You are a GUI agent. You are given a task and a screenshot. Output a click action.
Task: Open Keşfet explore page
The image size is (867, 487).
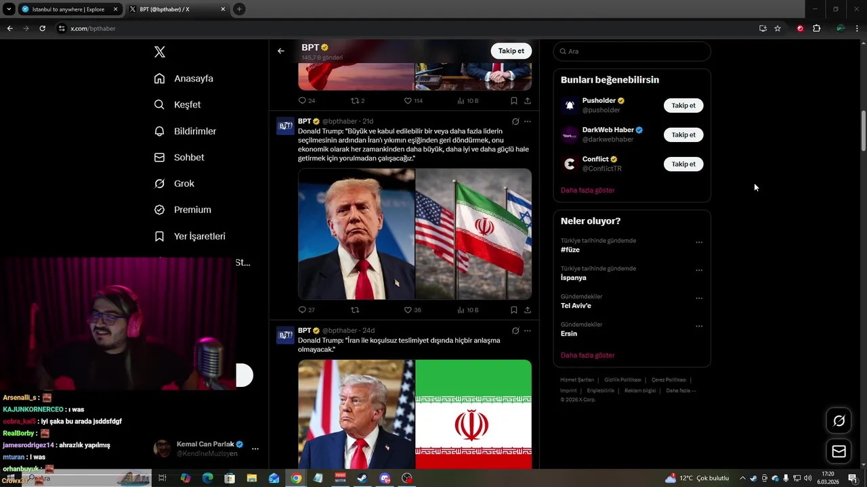(x=177, y=105)
